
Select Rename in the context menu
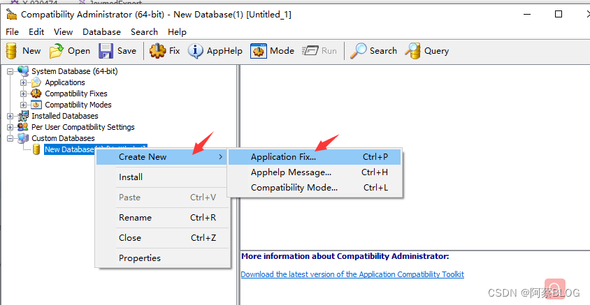click(x=163, y=218)
